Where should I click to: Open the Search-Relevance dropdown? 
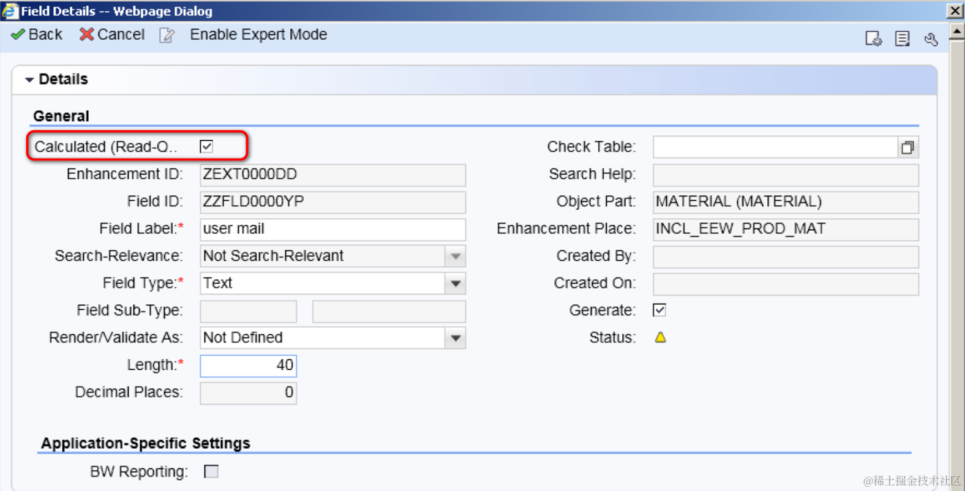point(455,257)
